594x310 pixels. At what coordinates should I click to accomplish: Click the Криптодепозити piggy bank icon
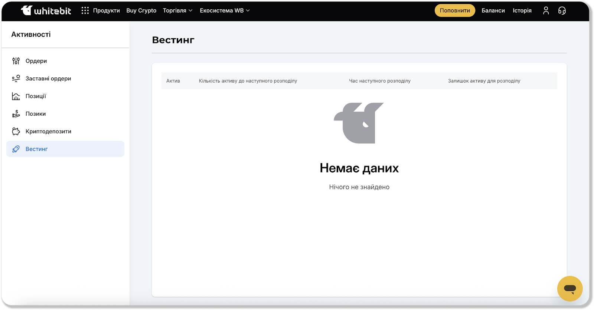pyautogui.click(x=16, y=131)
